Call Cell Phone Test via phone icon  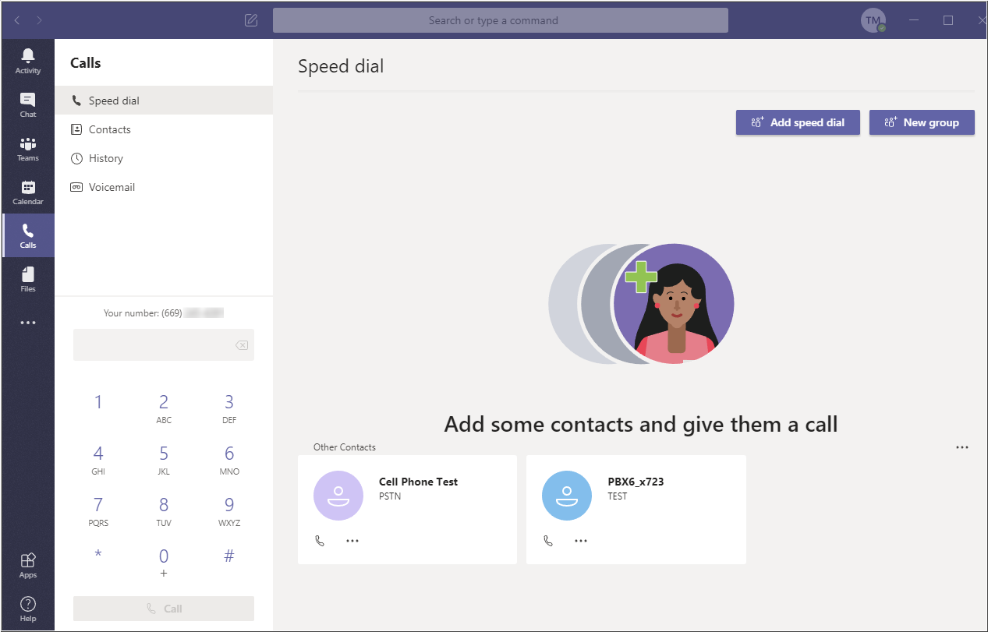[x=320, y=540]
